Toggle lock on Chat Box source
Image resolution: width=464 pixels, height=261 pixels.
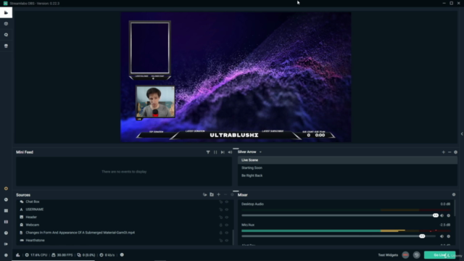[x=220, y=202]
